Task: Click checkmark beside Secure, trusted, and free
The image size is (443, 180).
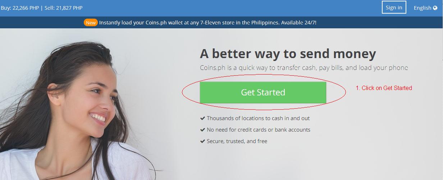Action: click(x=202, y=141)
